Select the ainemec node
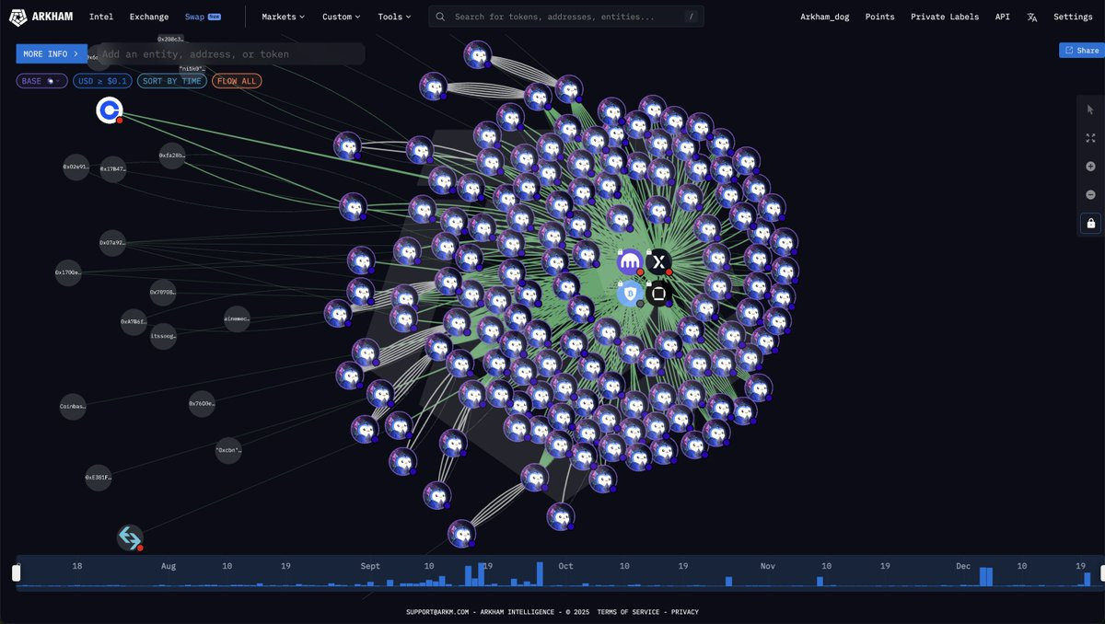Image resolution: width=1105 pixels, height=624 pixels. 237,319
